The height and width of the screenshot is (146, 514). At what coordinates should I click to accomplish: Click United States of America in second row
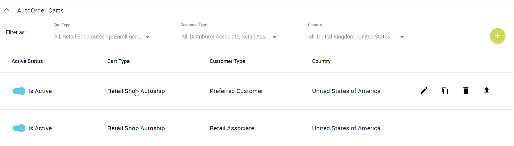click(346, 128)
